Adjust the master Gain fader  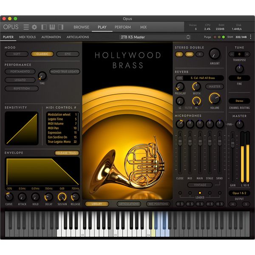click(x=233, y=143)
